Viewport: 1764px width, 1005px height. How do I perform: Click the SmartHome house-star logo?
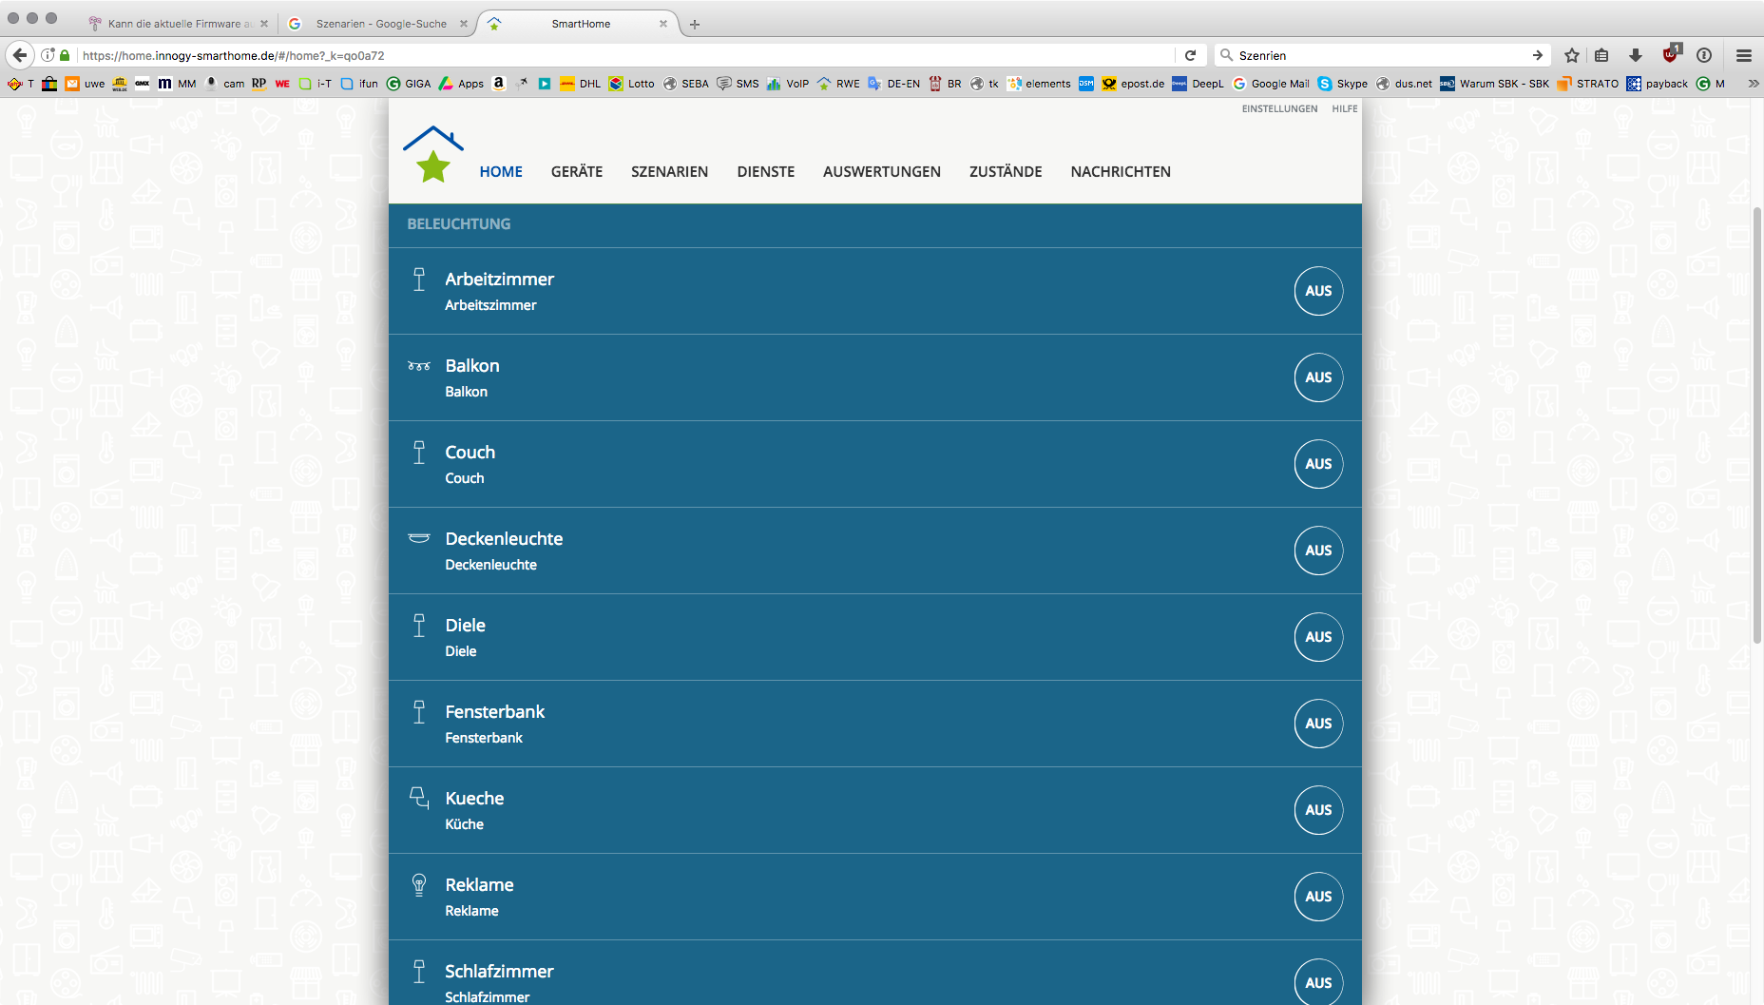[433, 155]
